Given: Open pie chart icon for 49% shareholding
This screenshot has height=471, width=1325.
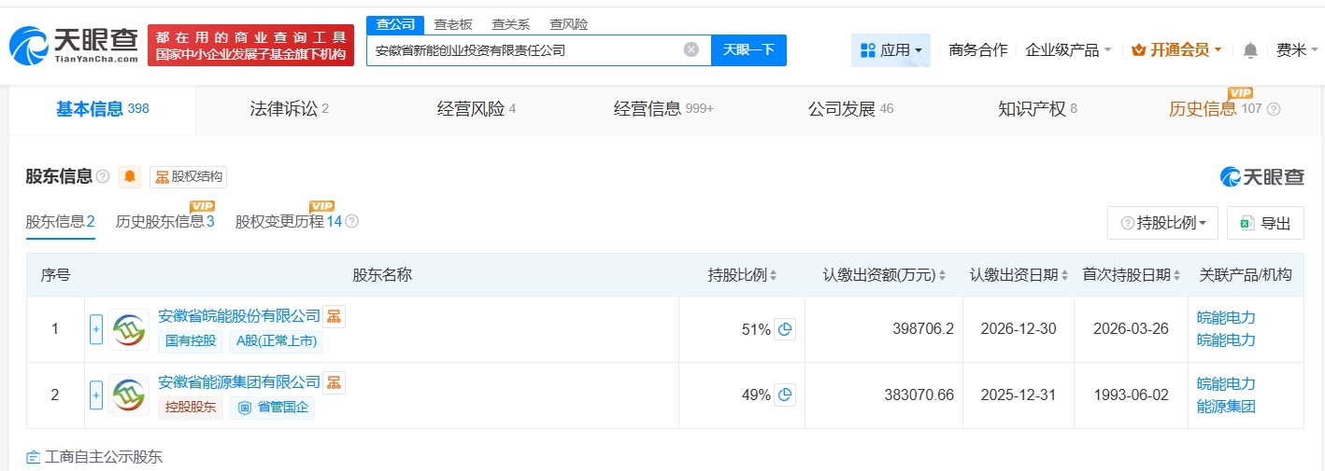Looking at the screenshot, I should tap(785, 395).
